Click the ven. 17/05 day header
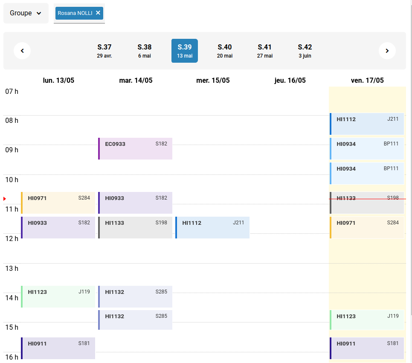This screenshot has height=363, width=412. (367, 80)
